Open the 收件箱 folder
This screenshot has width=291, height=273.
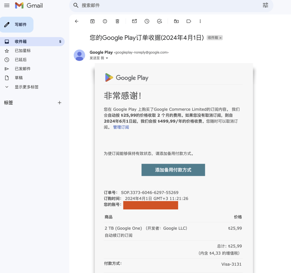[32, 41]
